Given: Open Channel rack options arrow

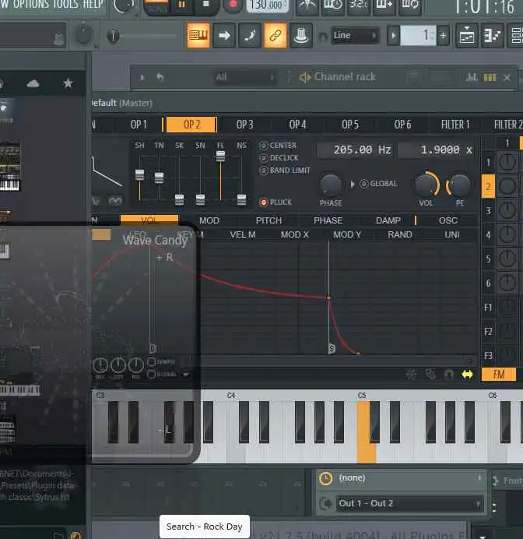Looking at the screenshot, I should click(142, 78).
